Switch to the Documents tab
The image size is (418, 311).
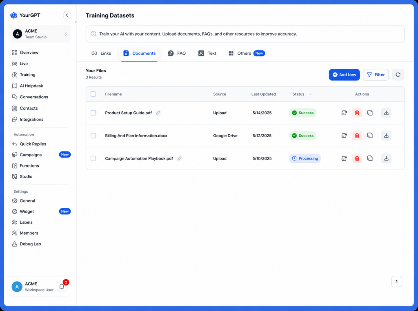click(x=140, y=53)
